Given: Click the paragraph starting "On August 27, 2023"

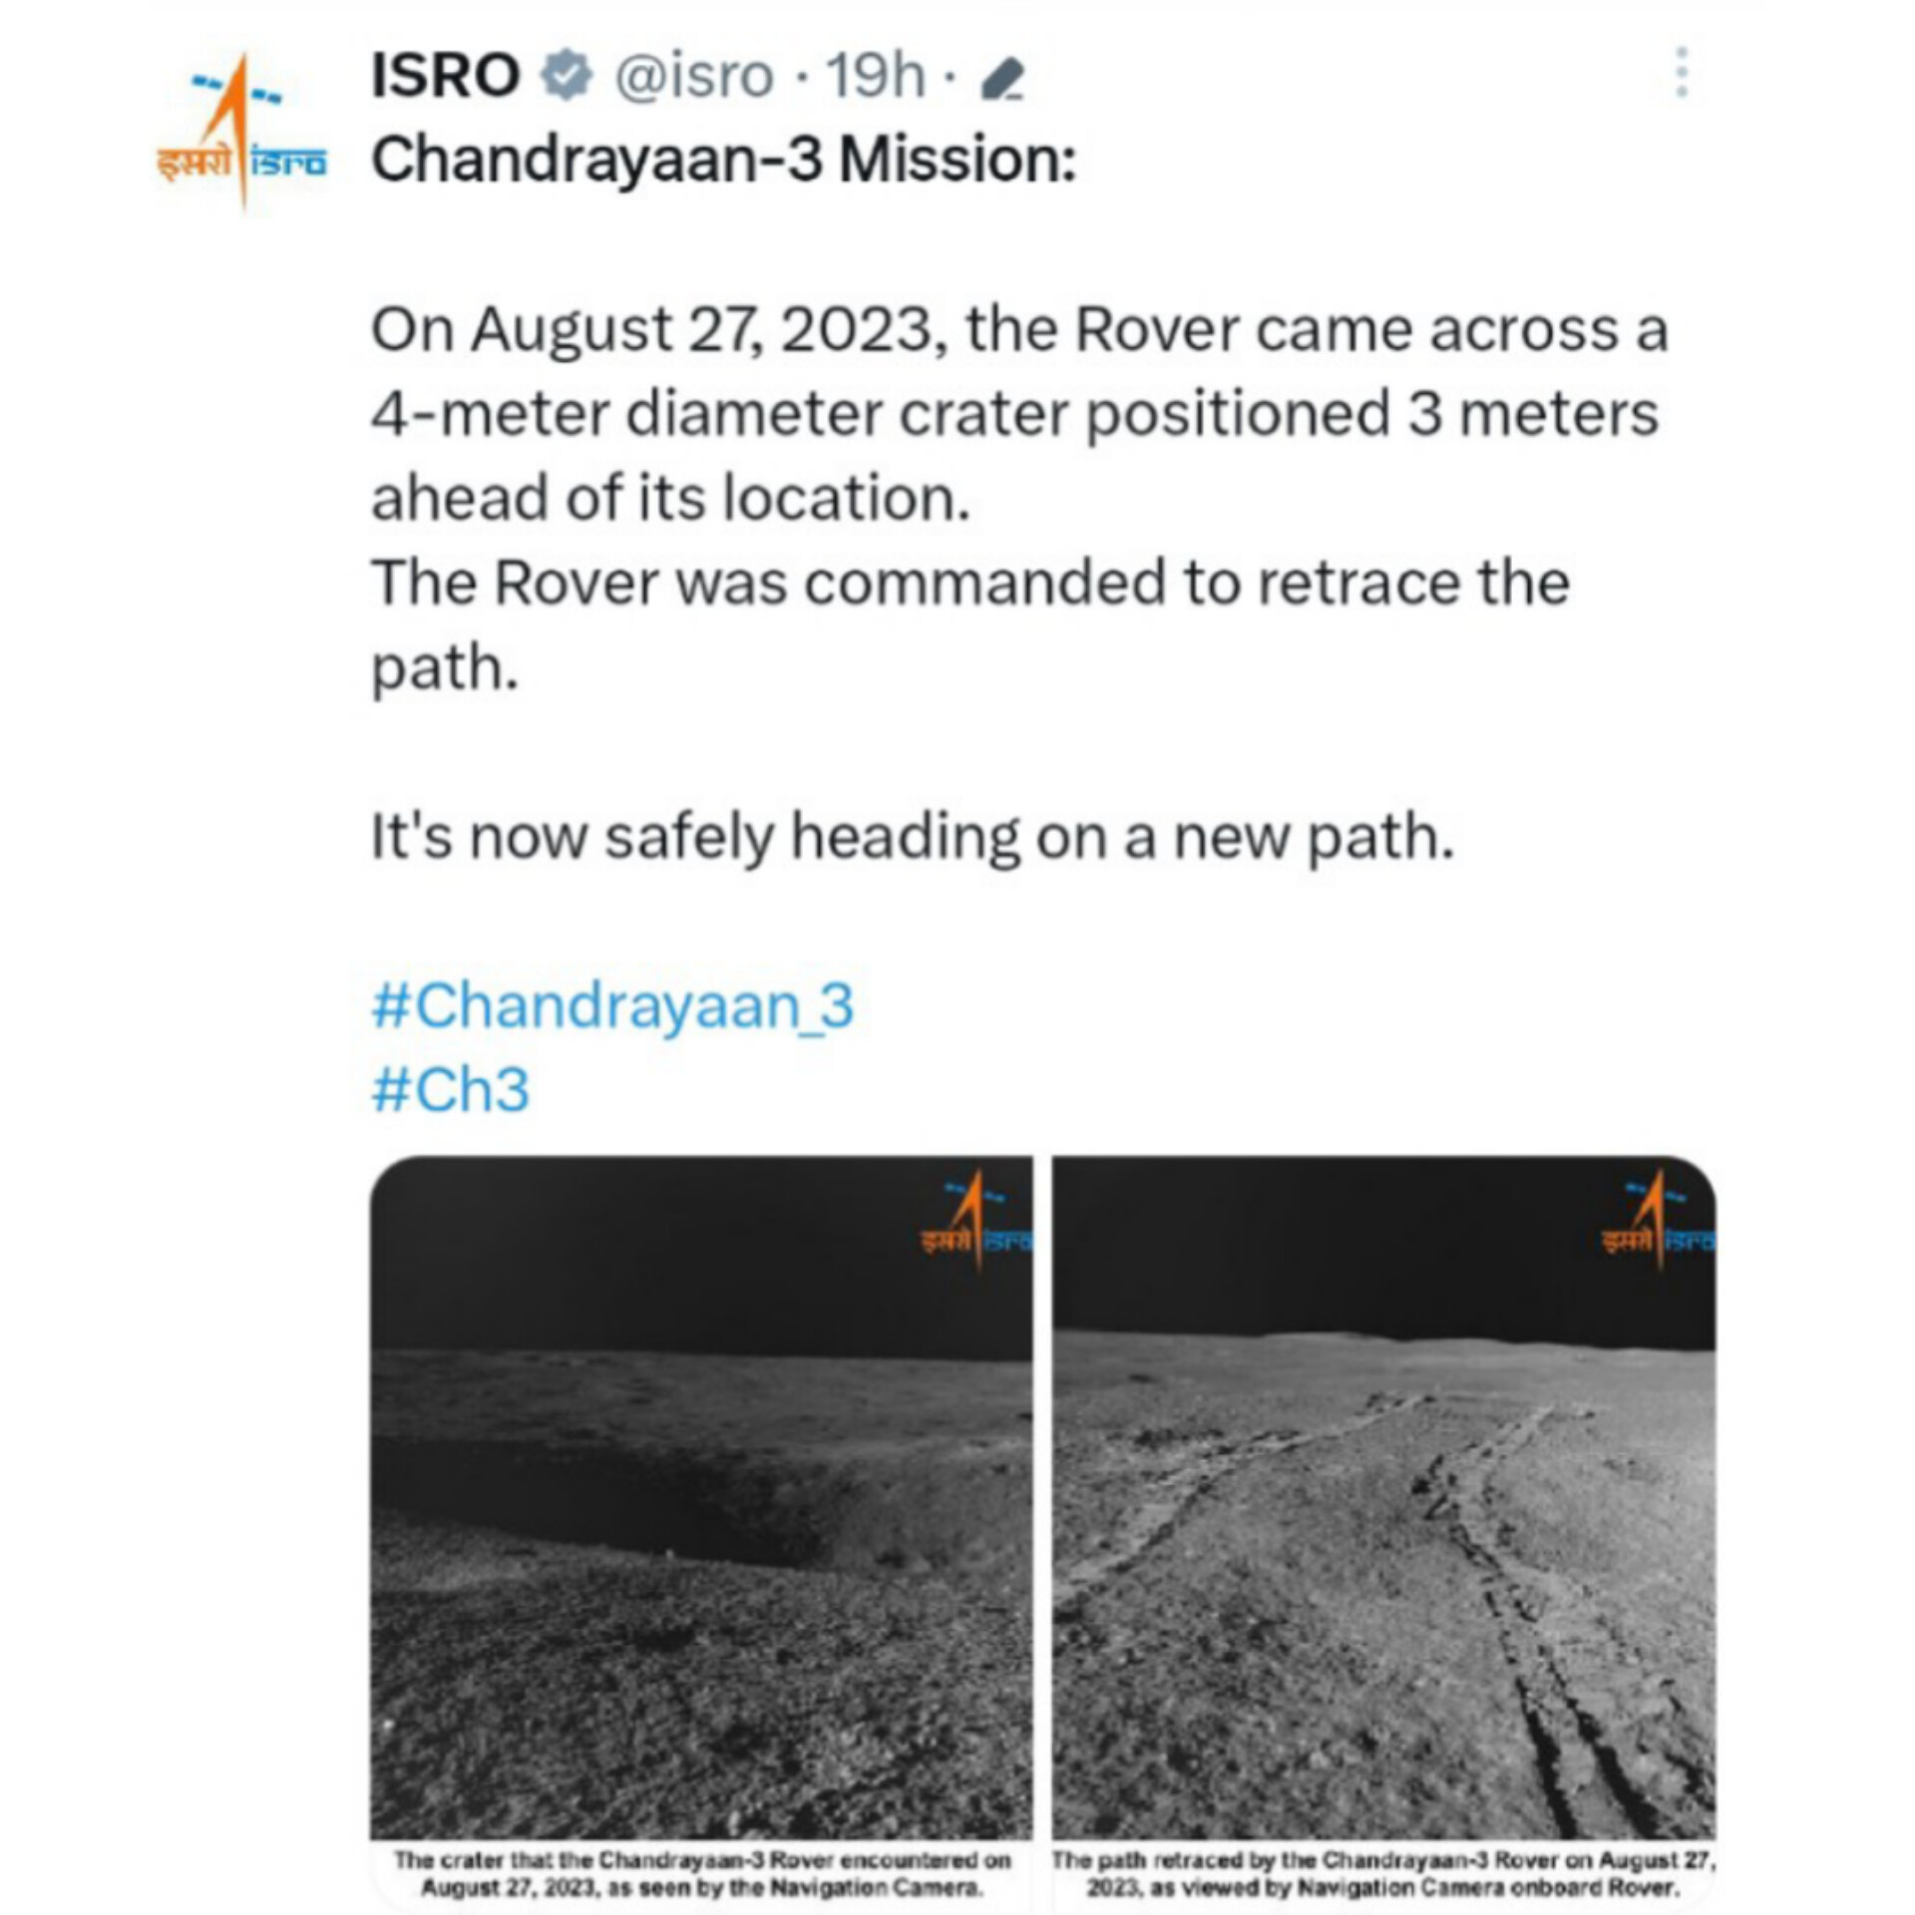Looking at the screenshot, I should (1017, 413).
